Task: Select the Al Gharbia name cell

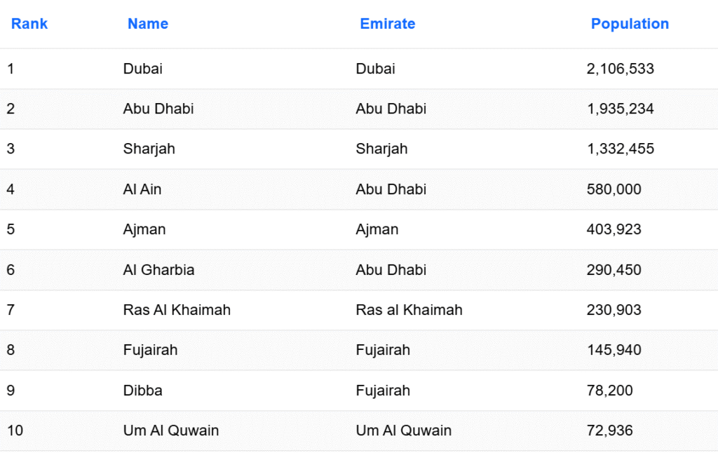Action: [159, 270]
